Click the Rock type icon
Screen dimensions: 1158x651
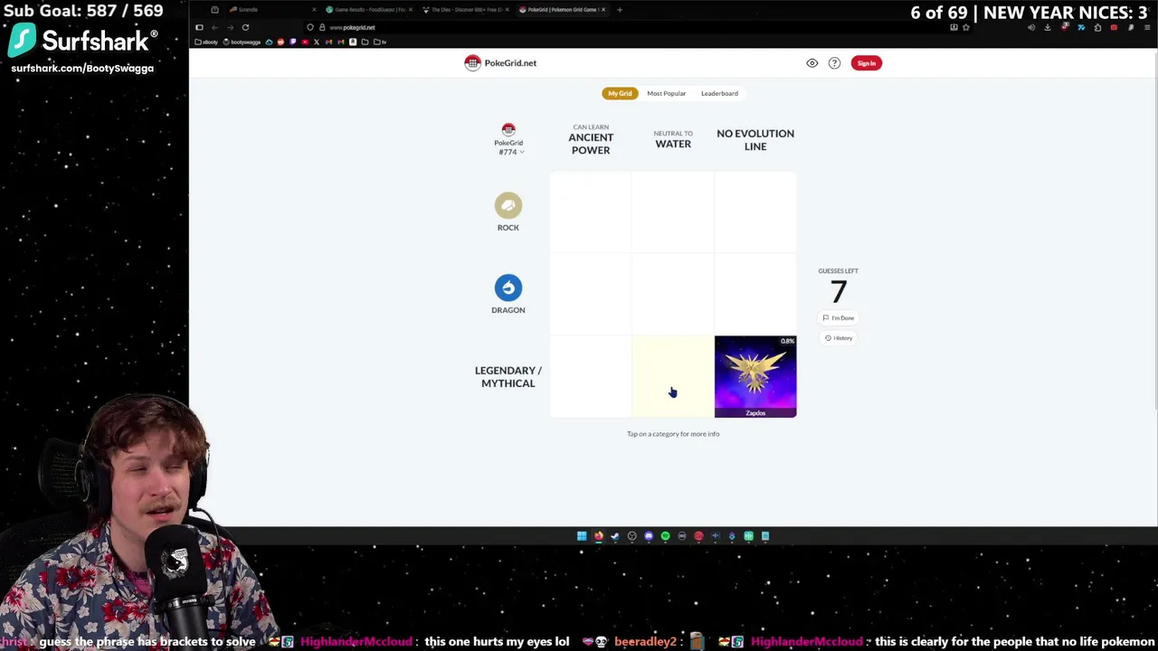[508, 205]
